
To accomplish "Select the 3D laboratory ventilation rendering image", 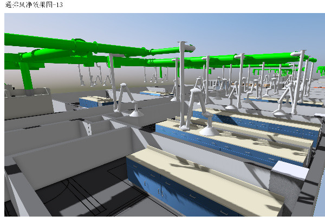I will [165, 115].
